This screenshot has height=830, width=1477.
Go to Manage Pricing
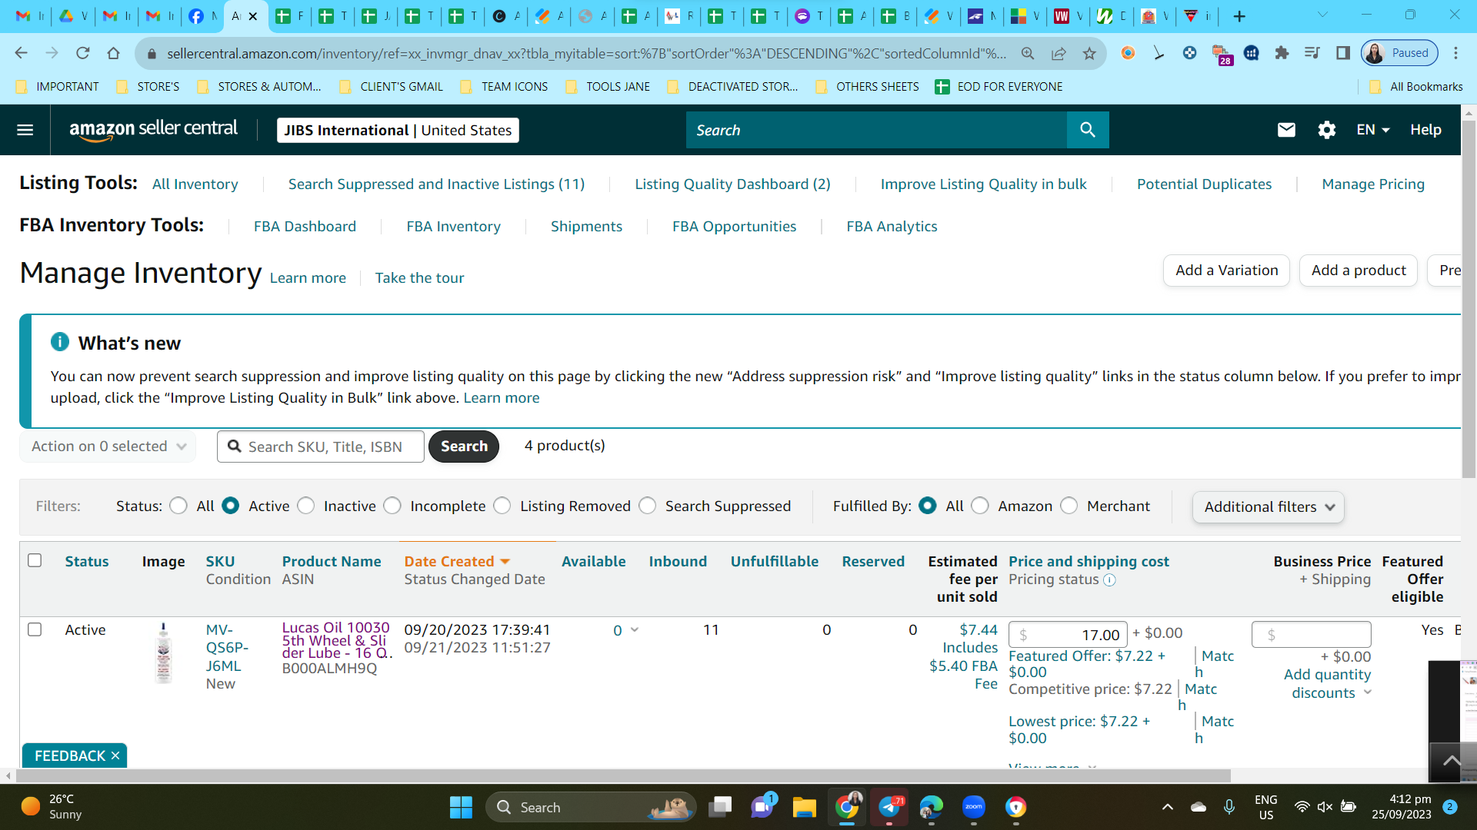point(1373,184)
